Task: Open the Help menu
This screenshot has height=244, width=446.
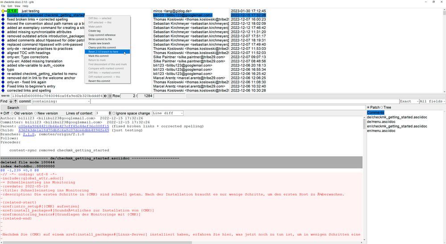Action: (x=25, y=6)
